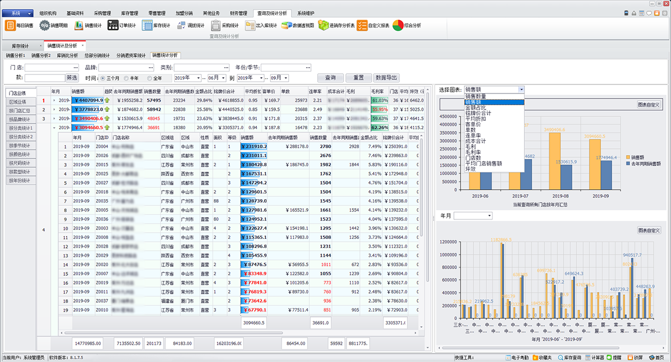Select the 三个月 time range radio
Viewport: 671px width, 362px height.
click(x=103, y=78)
